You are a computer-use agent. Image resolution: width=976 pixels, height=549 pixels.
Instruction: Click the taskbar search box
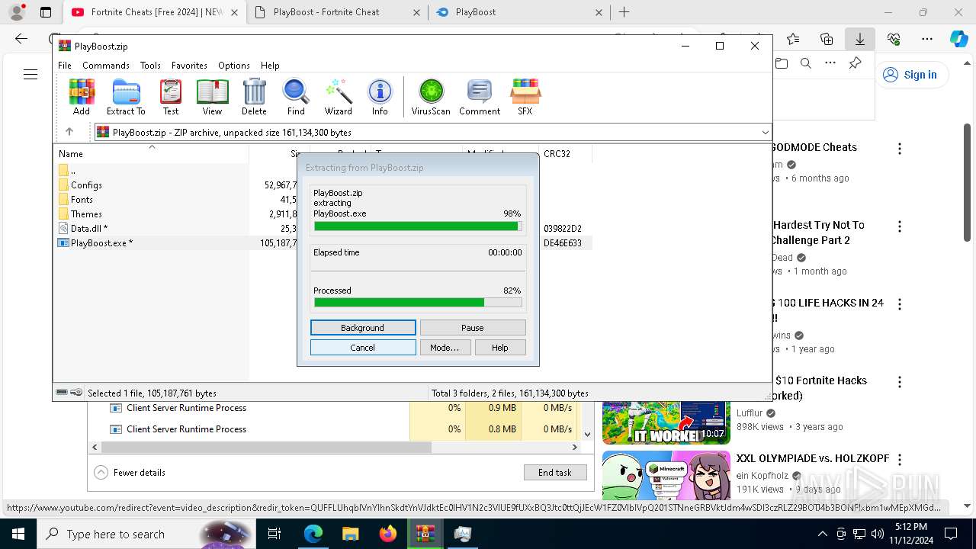[145, 534]
